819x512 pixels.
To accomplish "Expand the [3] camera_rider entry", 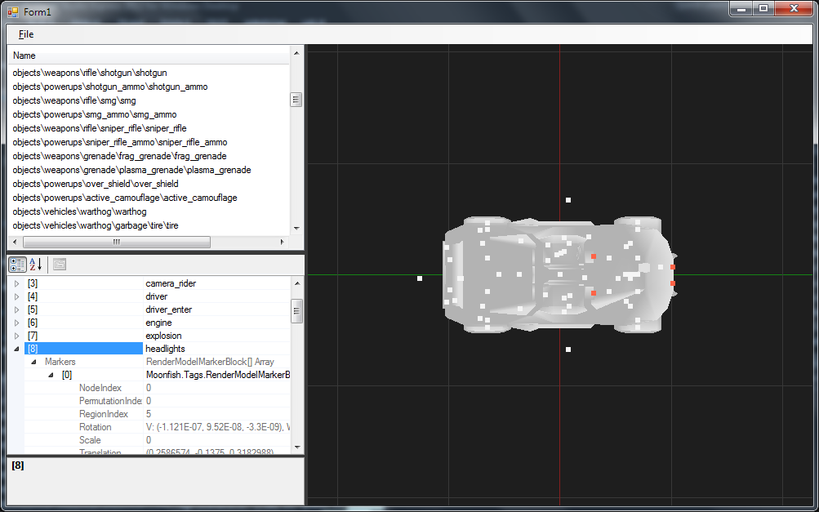I will (x=16, y=283).
